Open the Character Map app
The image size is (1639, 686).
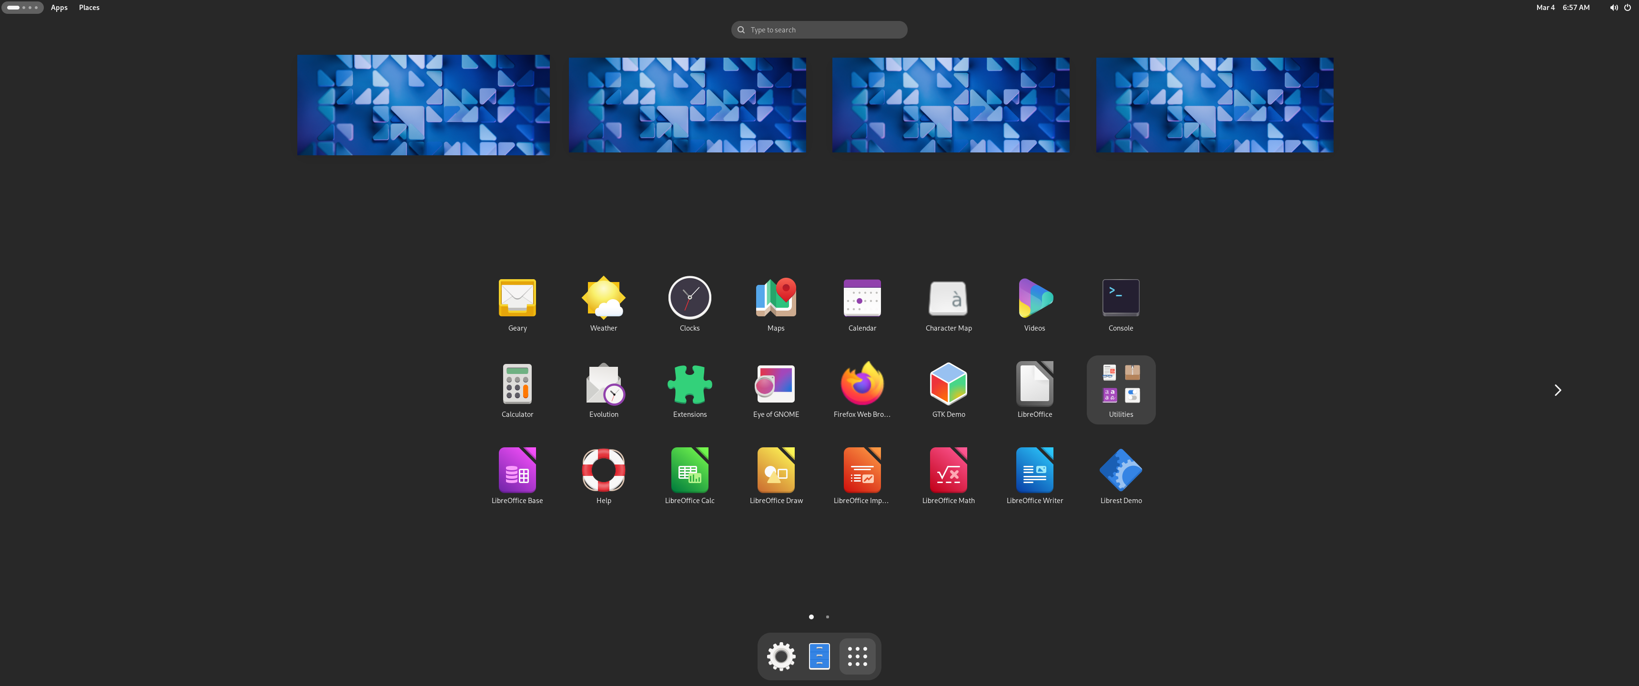[948, 298]
